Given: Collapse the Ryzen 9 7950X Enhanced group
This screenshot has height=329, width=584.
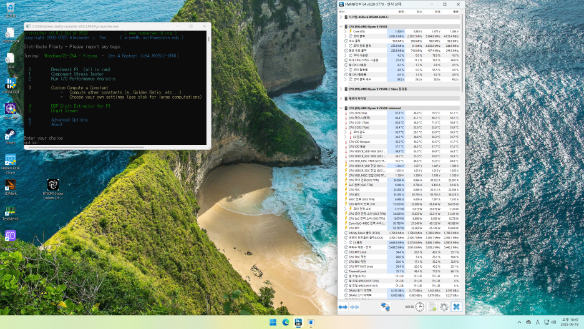Looking at the screenshot, I should [x=341, y=109].
